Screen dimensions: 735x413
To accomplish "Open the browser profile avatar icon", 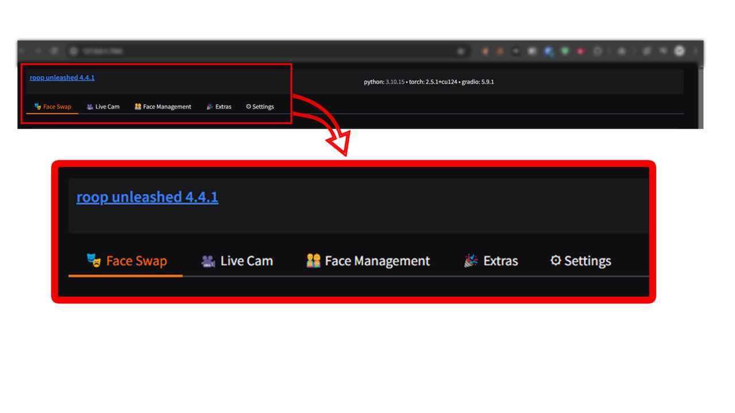I will (679, 51).
